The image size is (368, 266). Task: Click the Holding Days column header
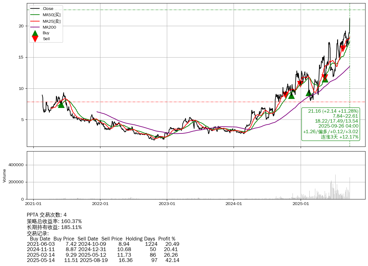click(x=140, y=239)
